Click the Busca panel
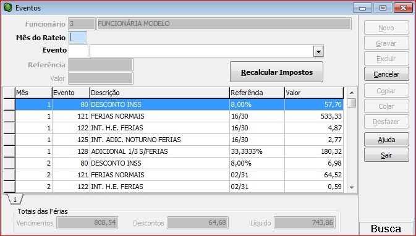Screen dimensions: 416x236 [x=386, y=229]
